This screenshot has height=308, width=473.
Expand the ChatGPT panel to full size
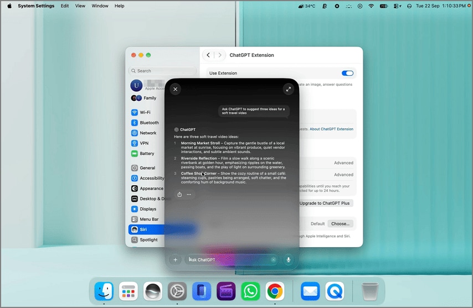[x=289, y=89]
